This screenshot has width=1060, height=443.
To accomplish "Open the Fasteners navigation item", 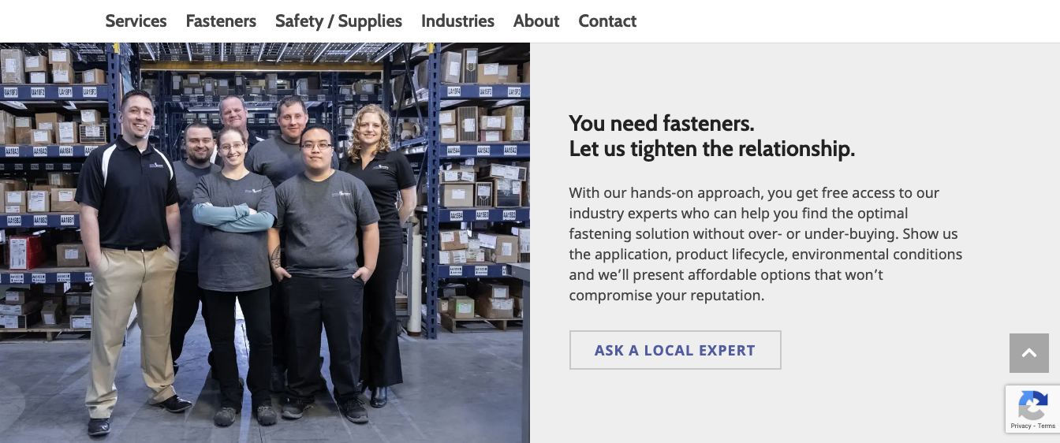I will click(x=221, y=21).
